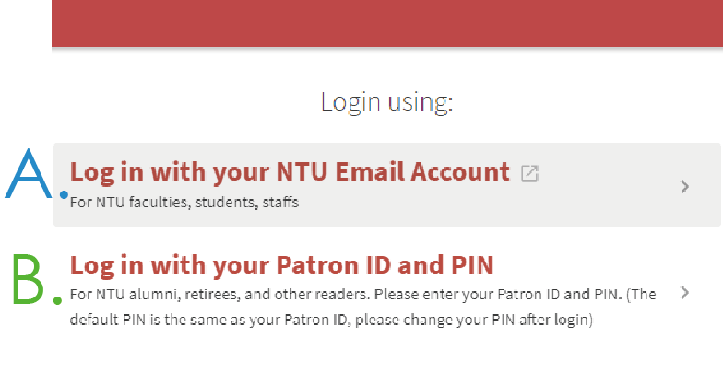The image size is (723, 385).
Task: Click the 'default PIN is the same' text line
Action: pos(331,320)
